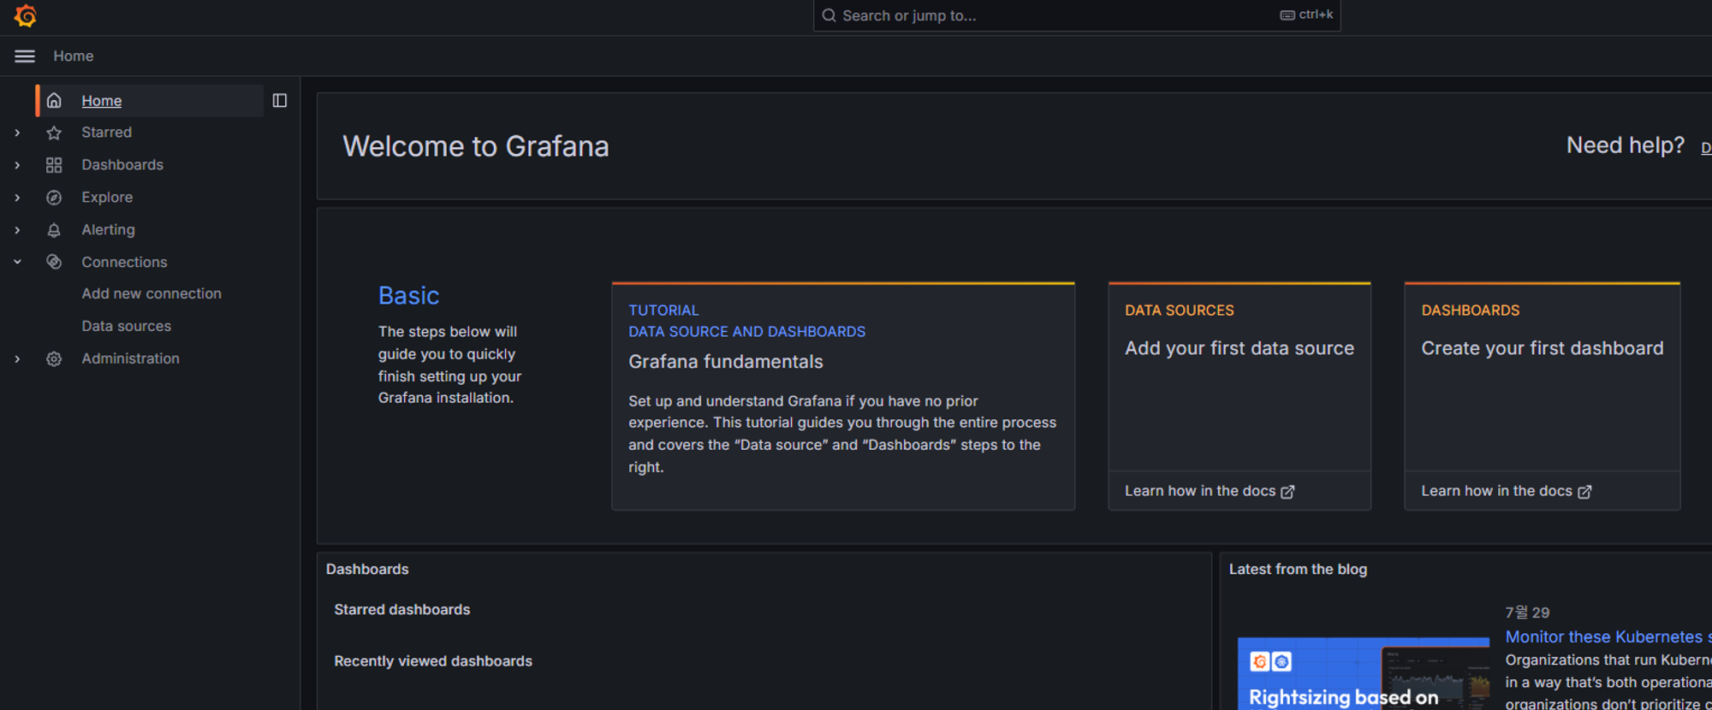Click the Home house icon in sidebar

coord(54,101)
